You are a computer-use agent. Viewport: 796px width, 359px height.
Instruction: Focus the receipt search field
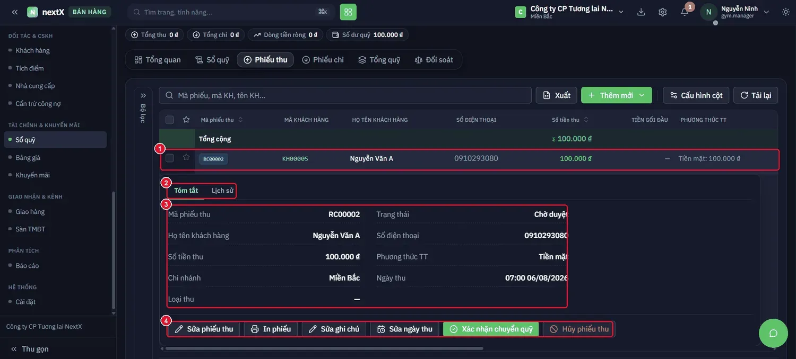[345, 95]
